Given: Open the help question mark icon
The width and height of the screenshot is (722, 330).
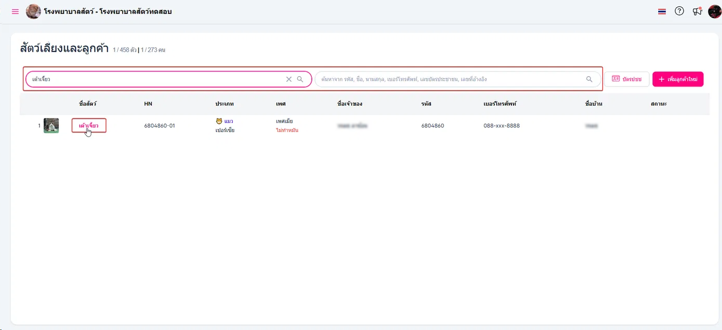Looking at the screenshot, I should 679,11.
